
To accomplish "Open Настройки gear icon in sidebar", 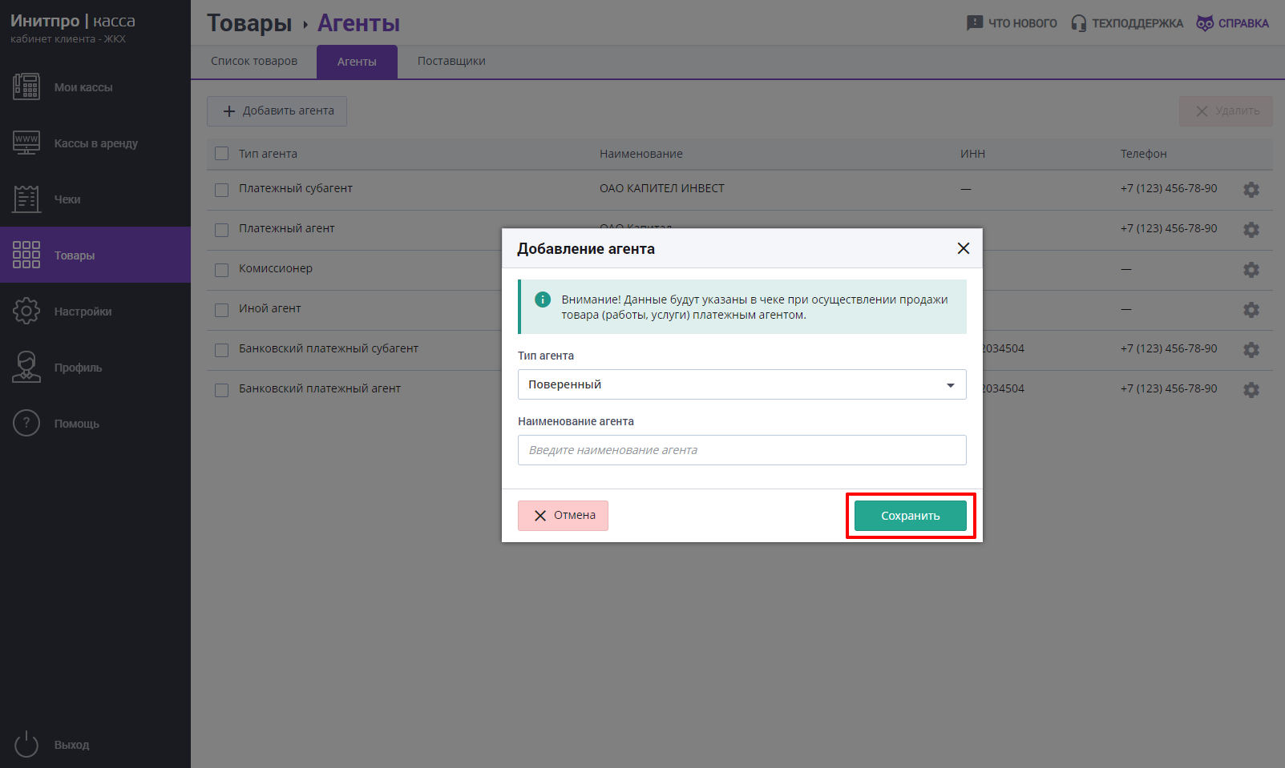I will coord(26,311).
